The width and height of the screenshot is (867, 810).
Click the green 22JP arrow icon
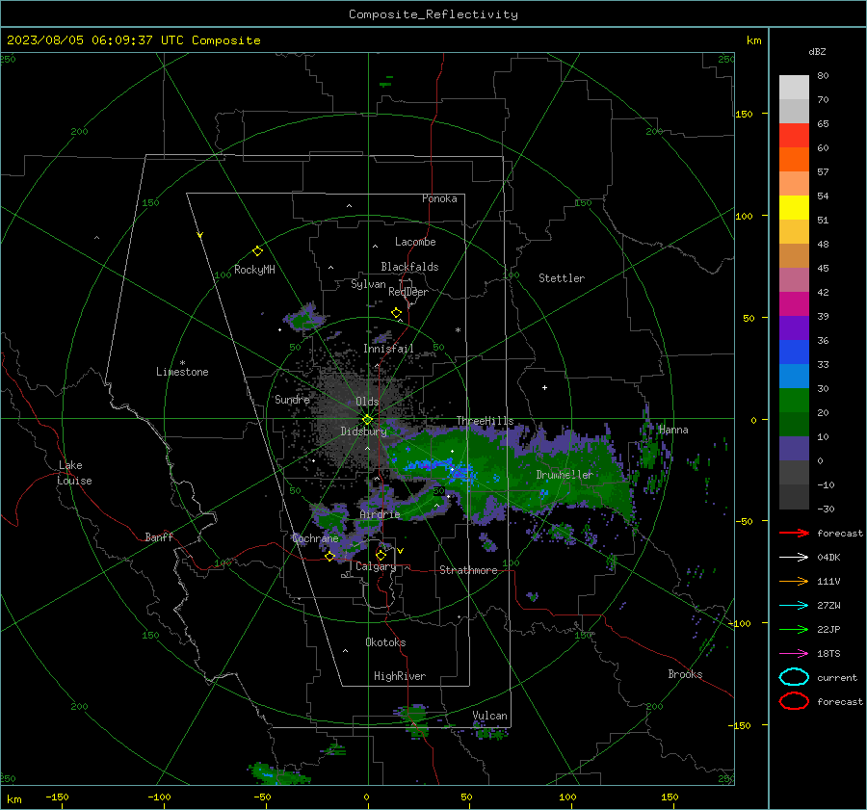click(794, 629)
